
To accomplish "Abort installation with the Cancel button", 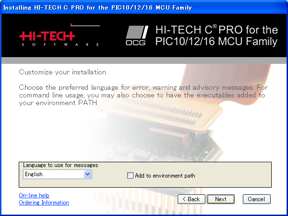I will (x=256, y=199).
